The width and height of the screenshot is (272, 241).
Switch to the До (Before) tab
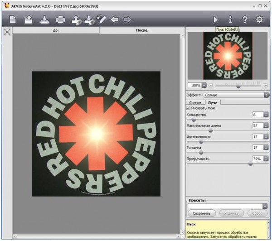coord(55,30)
